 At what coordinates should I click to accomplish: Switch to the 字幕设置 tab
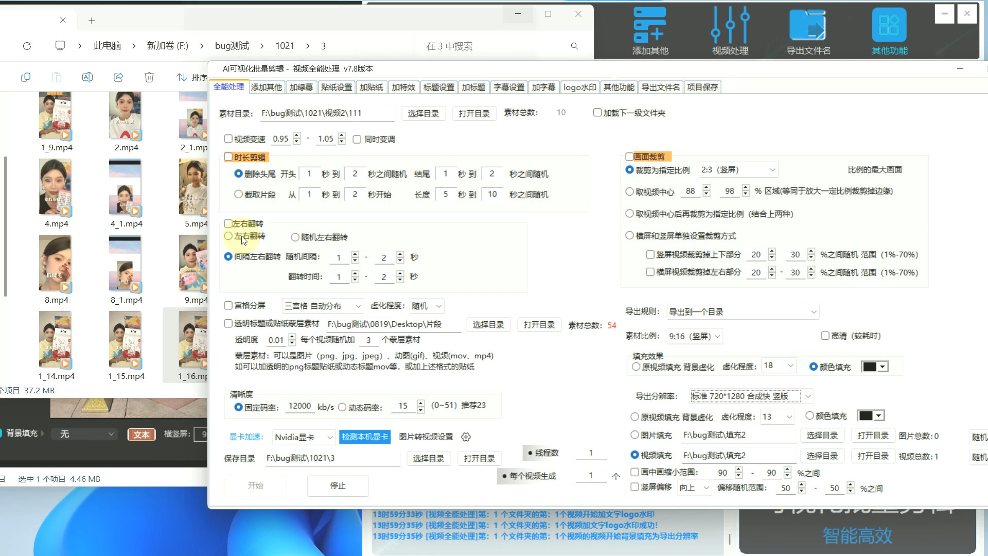pos(509,87)
